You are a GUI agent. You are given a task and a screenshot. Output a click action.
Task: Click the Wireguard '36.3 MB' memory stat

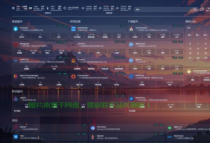pos(33,52)
